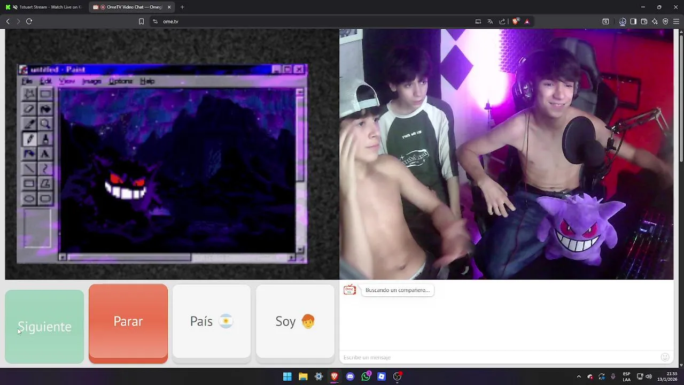This screenshot has width=684, height=385.
Task: Click the Siguiente button
Action: point(44,326)
